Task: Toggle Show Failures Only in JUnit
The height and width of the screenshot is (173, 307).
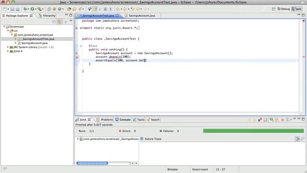Action: (x=260, y=120)
